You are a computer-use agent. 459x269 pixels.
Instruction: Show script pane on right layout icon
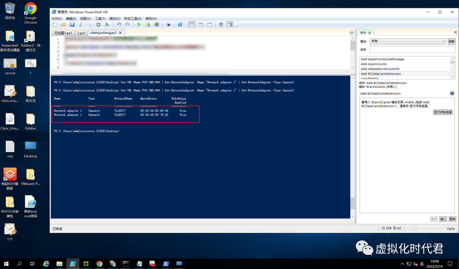201,25
